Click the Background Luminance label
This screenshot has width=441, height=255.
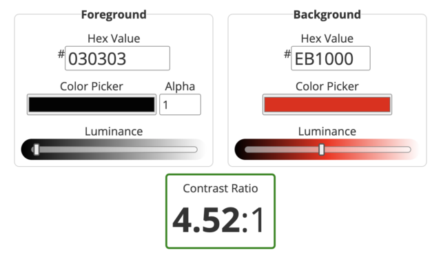coord(327,132)
